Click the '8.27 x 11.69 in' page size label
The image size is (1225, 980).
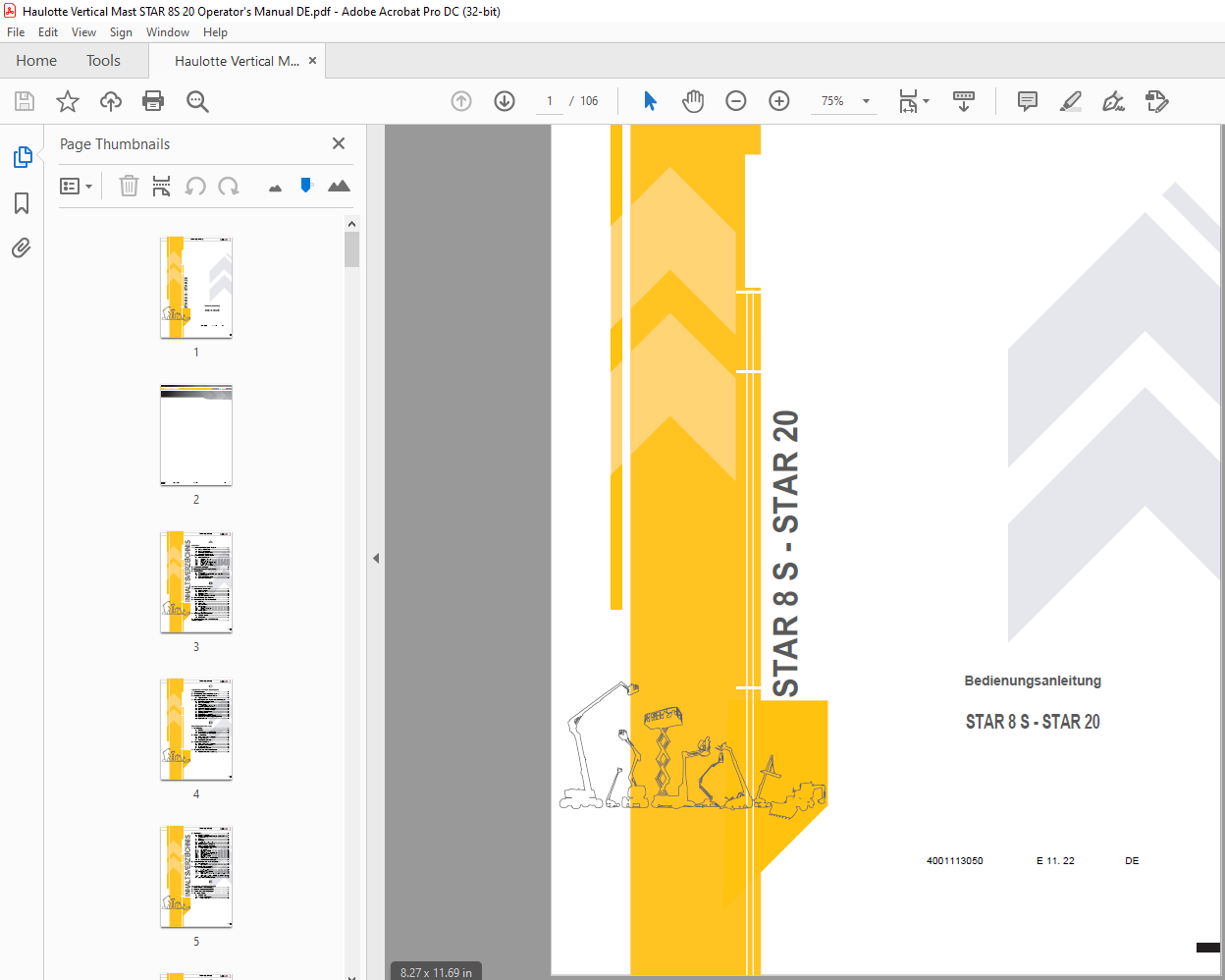pyautogui.click(x=436, y=972)
